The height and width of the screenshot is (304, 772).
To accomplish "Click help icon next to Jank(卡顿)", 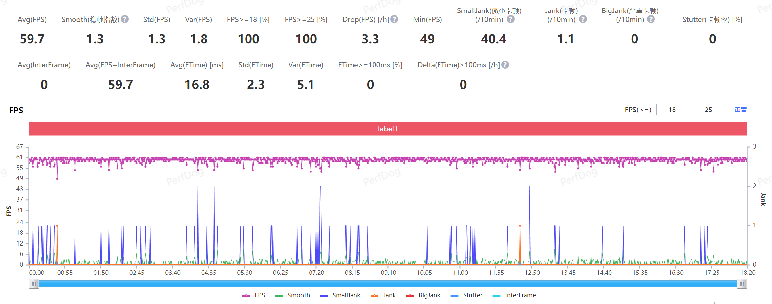I will pyautogui.click(x=583, y=19).
